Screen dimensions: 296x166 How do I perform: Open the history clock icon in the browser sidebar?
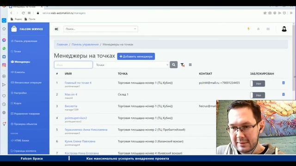4,104
